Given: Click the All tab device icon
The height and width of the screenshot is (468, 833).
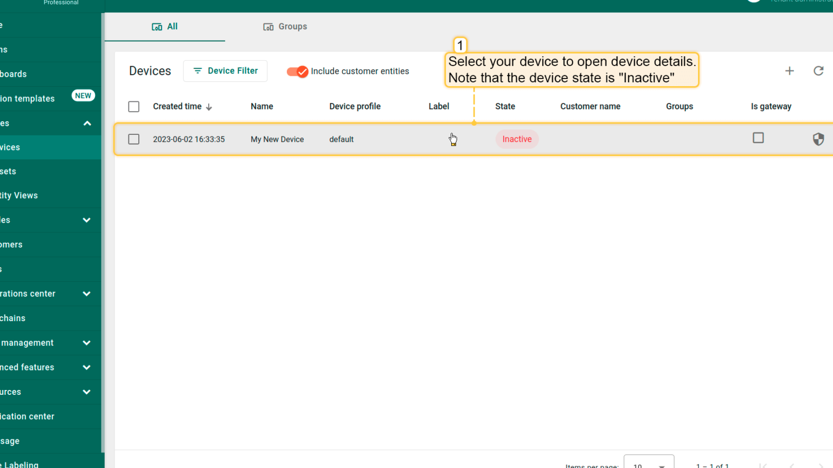Looking at the screenshot, I should 157,27.
